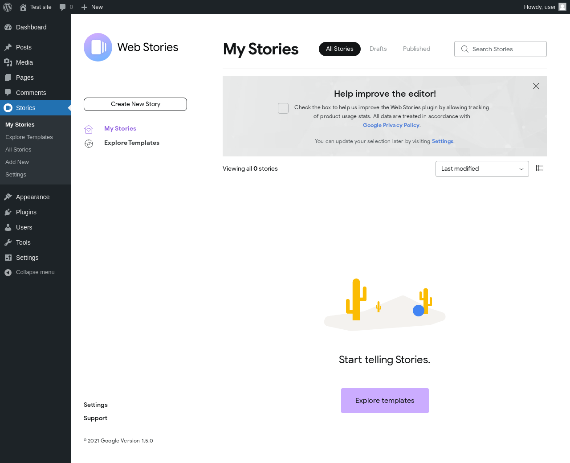Collapse the admin sidebar menu
Screen dimensions: 570x463
click(x=29, y=272)
